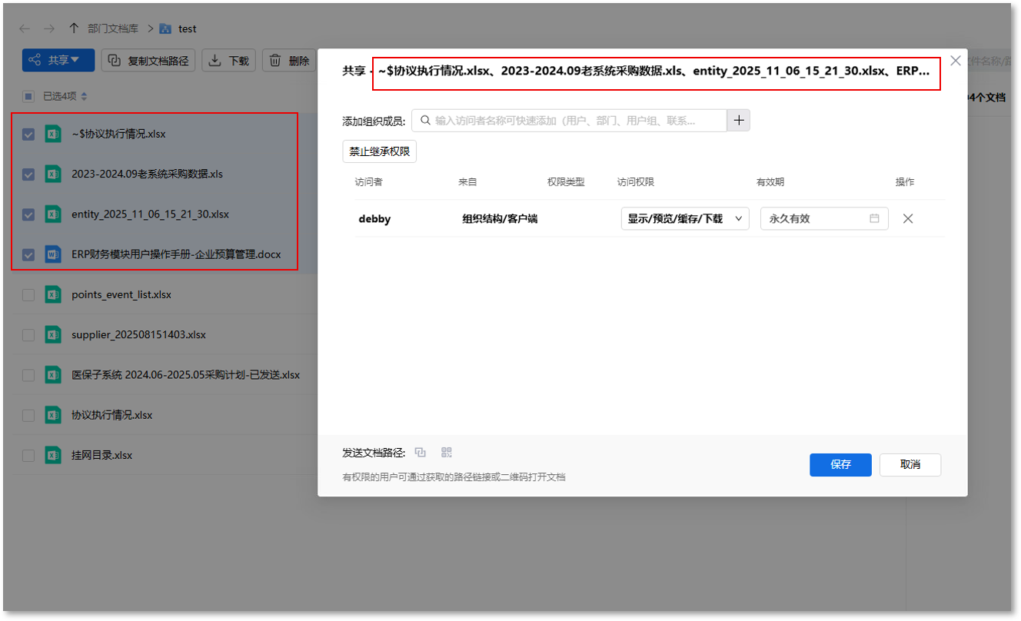The width and height of the screenshot is (1021, 621).
Task: Click the Excel icon of 挂网目录.xlsx
Action: click(x=53, y=455)
